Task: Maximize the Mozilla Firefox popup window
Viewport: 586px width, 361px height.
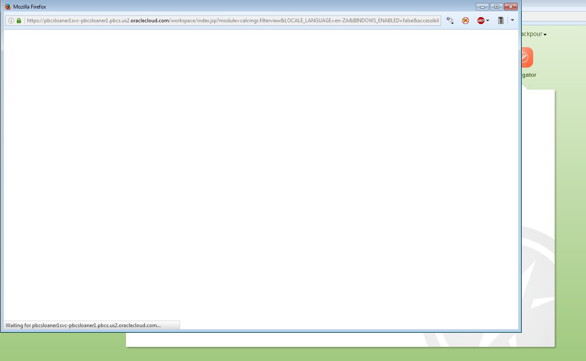Action: point(496,7)
